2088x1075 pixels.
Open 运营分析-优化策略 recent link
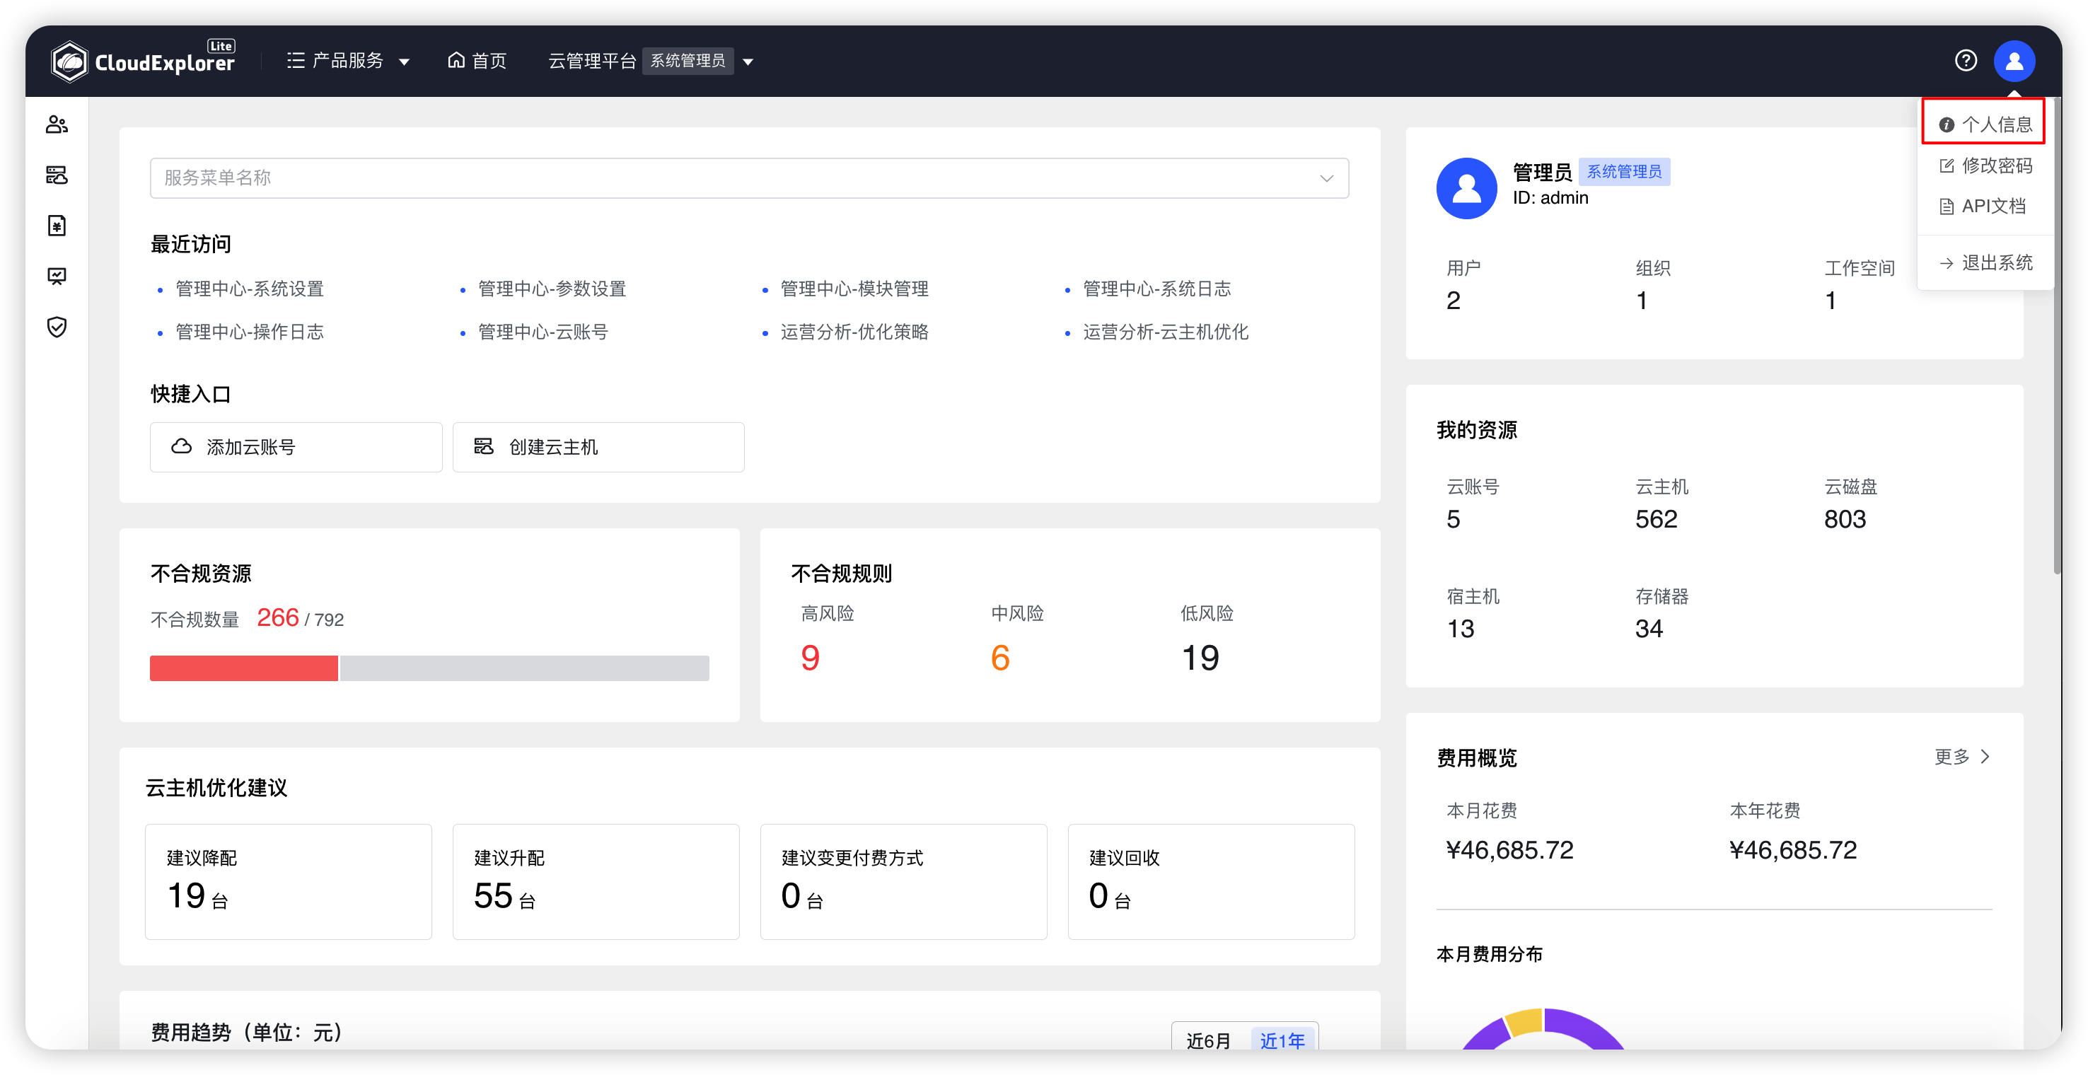pyautogui.click(x=854, y=332)
